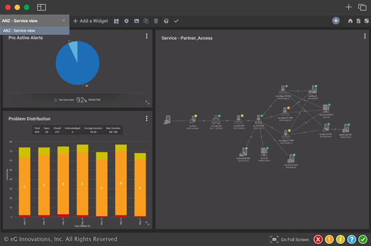Click the eG Innovations copyright text
Image resolution: width=371 pixels, height=246 pixels.
(x=61, y=239)
